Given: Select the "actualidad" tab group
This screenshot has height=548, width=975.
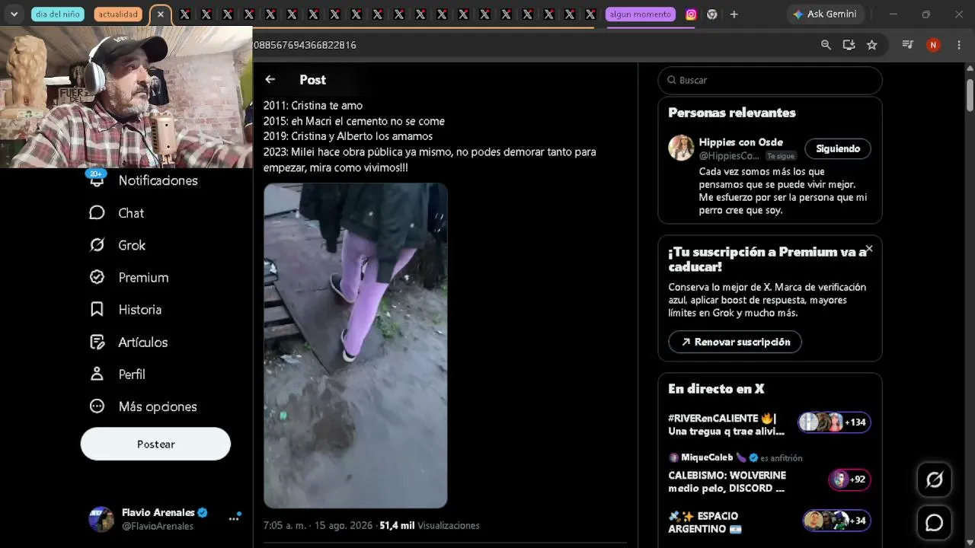Looking at the screenshot, I should coord(118,14).
